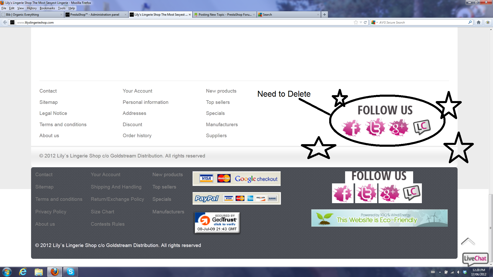Viewport: 493px width, 277px height.
Task: Click the Return/Exchange Policy link
Action: [x=117, y=199]
